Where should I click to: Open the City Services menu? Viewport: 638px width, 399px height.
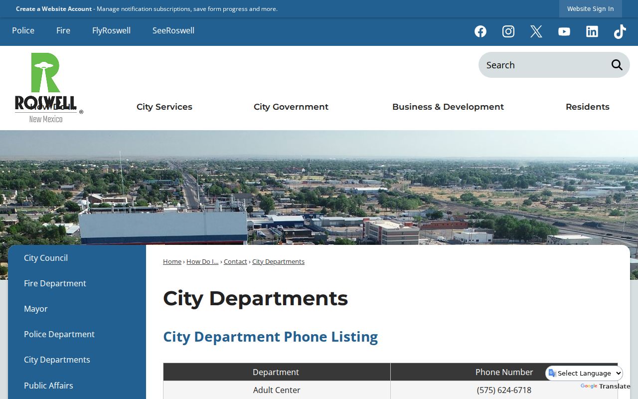pos(164,107)
